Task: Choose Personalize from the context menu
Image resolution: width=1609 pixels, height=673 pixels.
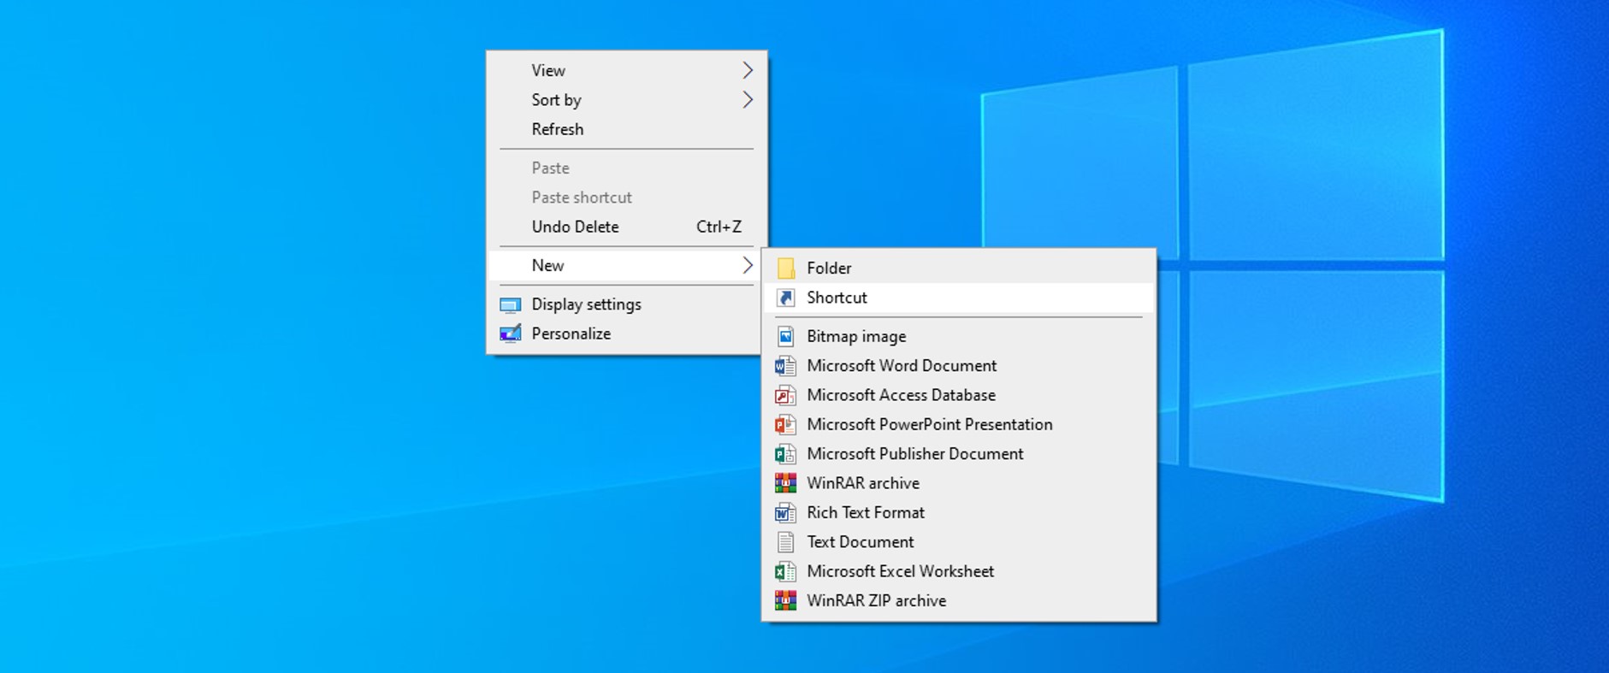Action: [626, 334]
